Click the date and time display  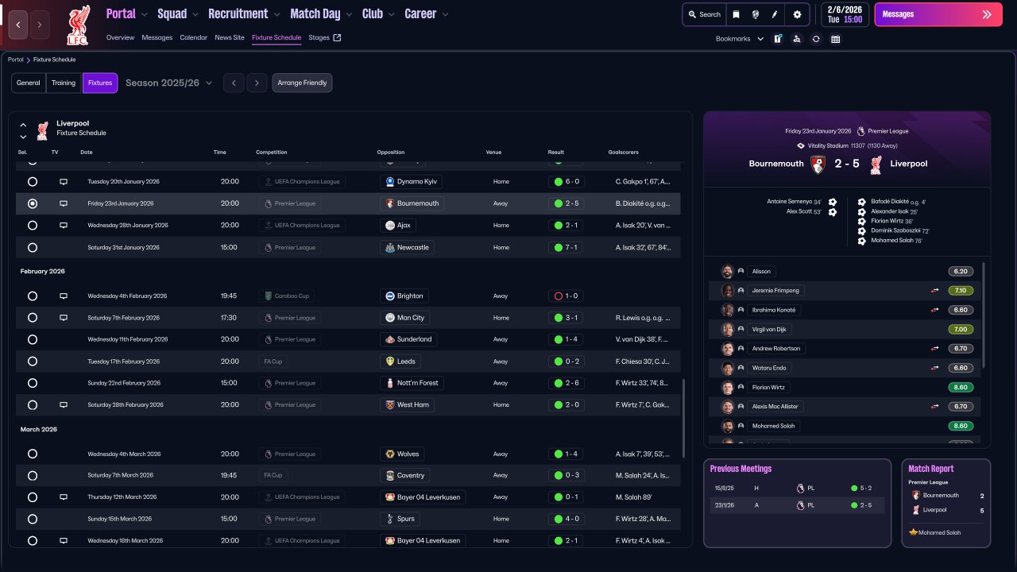[845, 14]
